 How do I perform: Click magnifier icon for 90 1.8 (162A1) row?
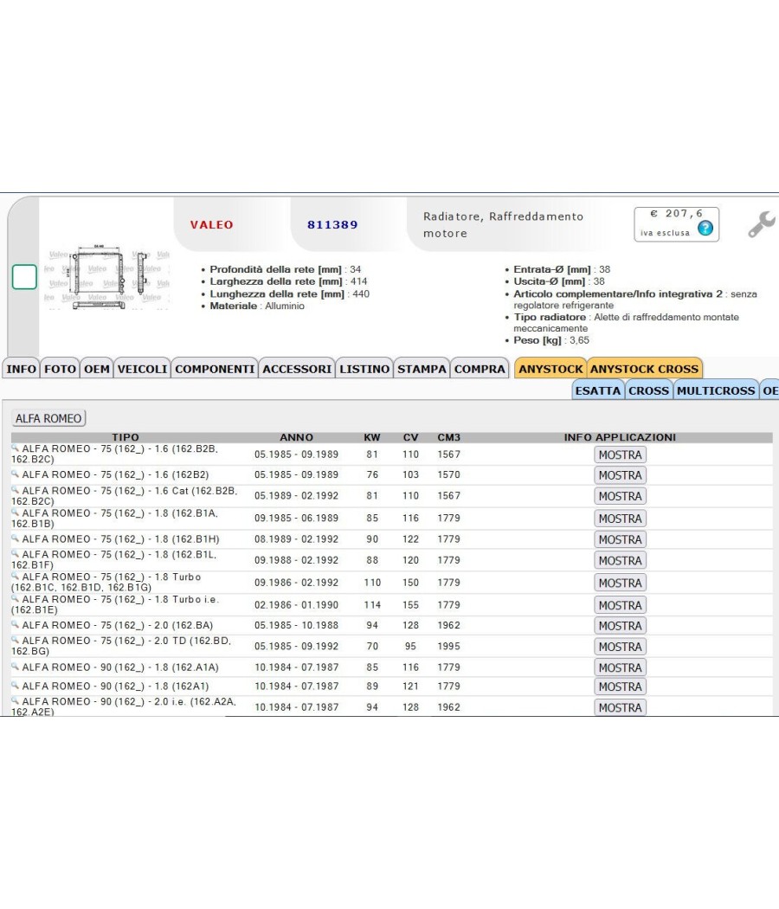coord(15,686)
